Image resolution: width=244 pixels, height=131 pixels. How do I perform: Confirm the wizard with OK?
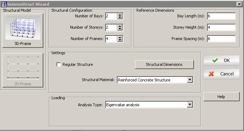pyautogui.click(x=221, y=61)
